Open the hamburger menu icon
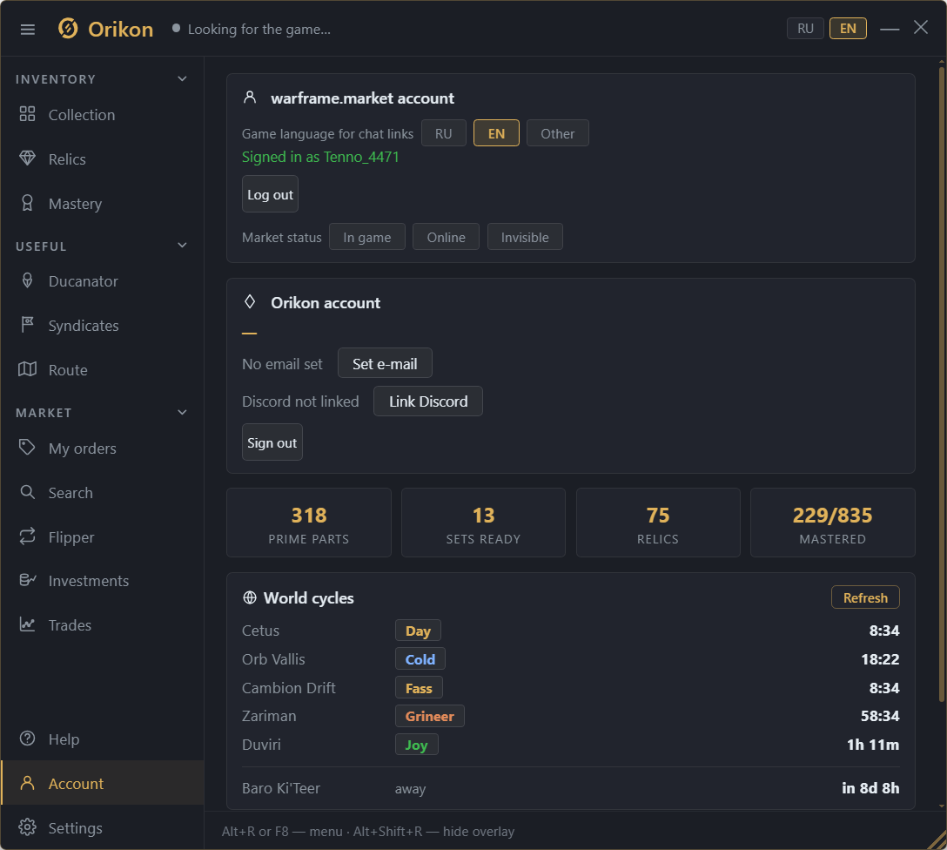This screenshot has width=947, height=850. 28,29
